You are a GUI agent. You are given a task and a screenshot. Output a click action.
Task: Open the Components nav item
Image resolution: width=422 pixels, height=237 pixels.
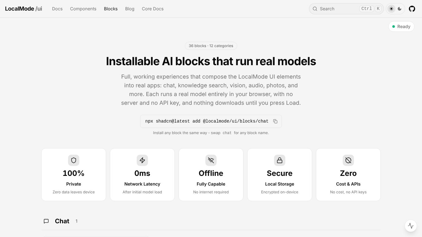(83, 9)
